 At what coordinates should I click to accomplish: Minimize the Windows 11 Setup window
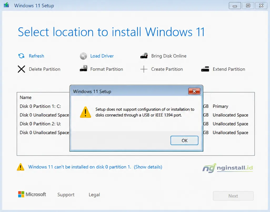pos(235,6)
